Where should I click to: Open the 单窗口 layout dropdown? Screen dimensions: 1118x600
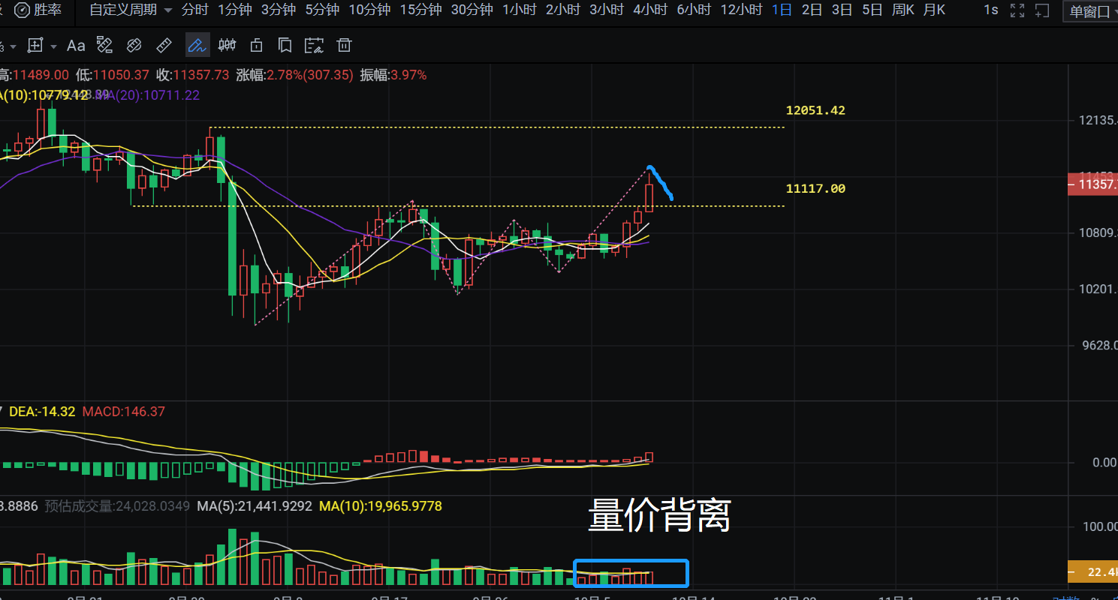(1090, 11)
